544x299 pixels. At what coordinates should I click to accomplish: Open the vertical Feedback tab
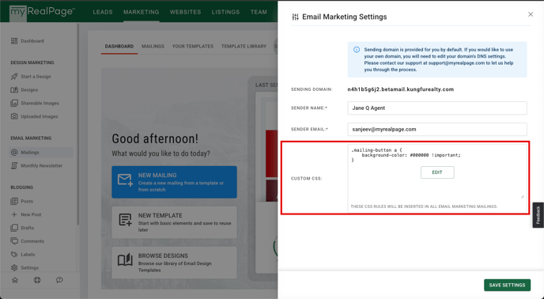tap(538, 215)
